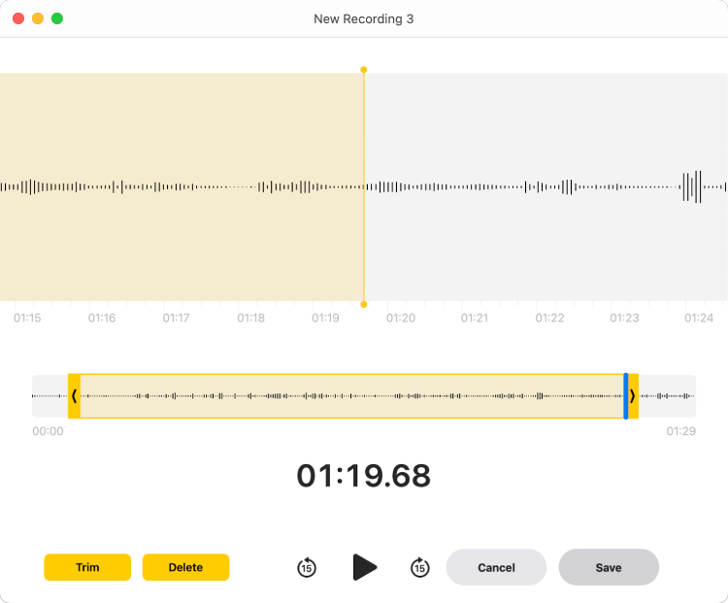Image resolution: width=728 pixels, height=603 pixels.
Task: Click the tall waveform spike near 01:24
Action: point(691,186)
